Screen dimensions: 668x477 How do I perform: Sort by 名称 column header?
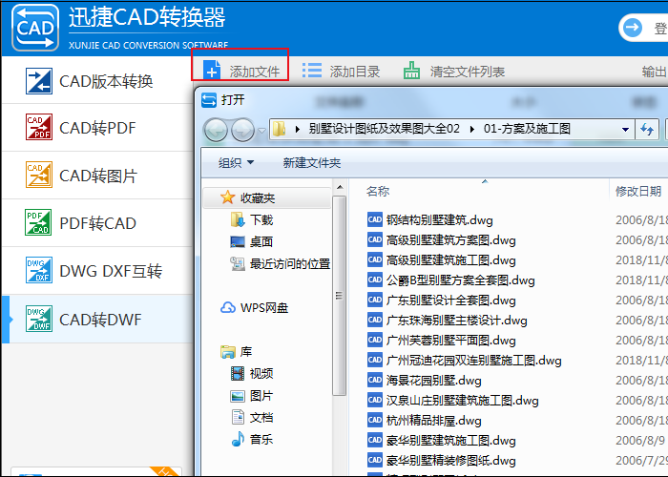tap(378, 191)
